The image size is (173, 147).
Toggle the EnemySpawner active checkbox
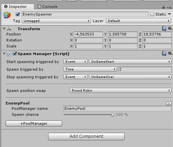pos(18,14)
